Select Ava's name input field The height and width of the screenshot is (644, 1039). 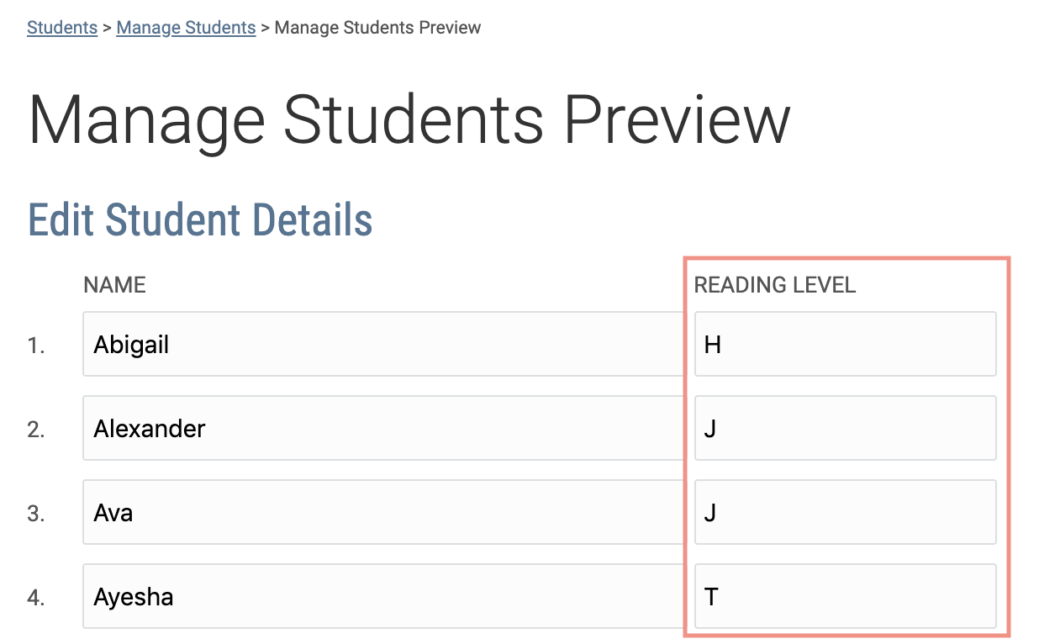(382, 512)
